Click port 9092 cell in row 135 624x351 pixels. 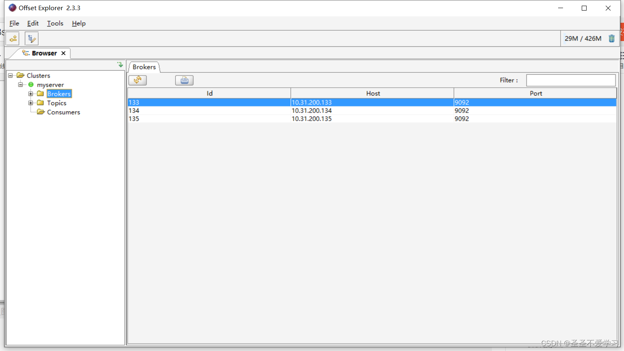[x=535, y=119]
